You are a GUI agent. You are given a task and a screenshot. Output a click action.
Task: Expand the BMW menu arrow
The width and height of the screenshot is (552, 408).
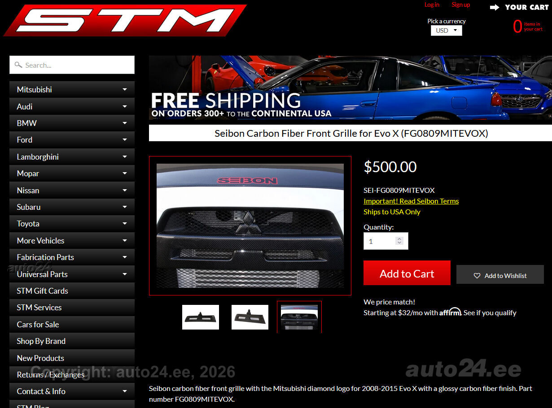click(x=125, y=123)
